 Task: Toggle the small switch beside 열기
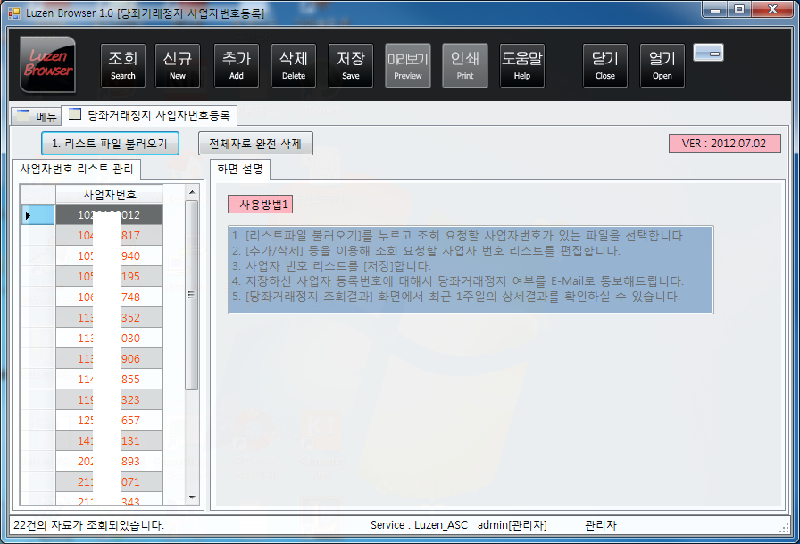(708, 53)
